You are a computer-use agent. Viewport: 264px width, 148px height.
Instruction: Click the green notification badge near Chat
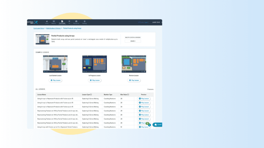click(x=147, y=123)
